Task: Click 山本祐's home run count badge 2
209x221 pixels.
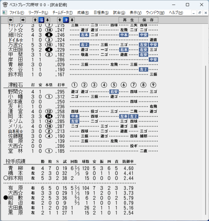Action: click(49, 131)
